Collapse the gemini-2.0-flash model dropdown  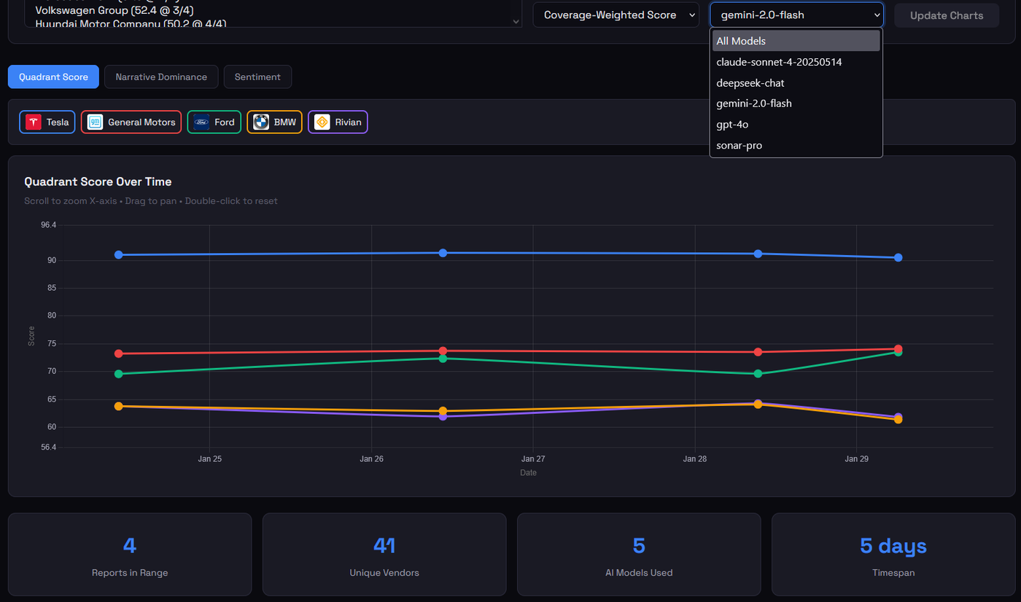click(x=796, y=15)
